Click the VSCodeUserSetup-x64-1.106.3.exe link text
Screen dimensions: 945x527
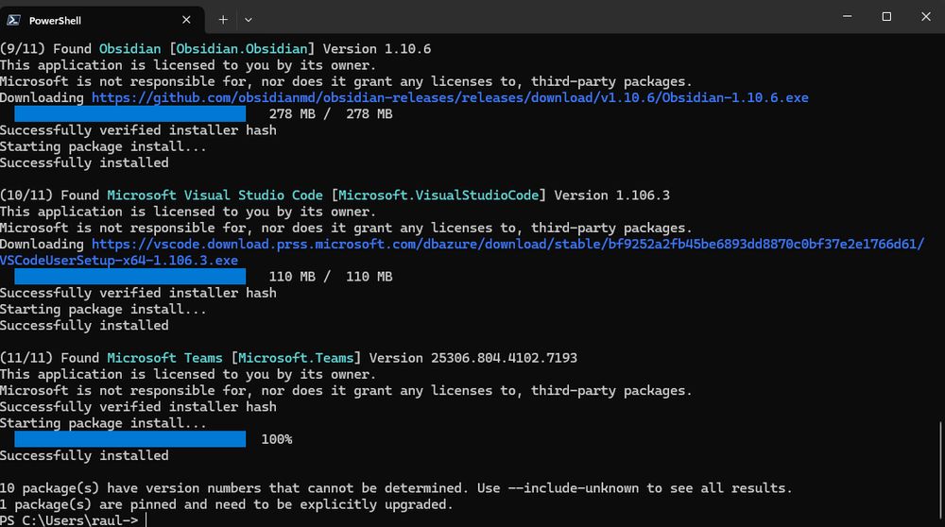coord(119,260)
